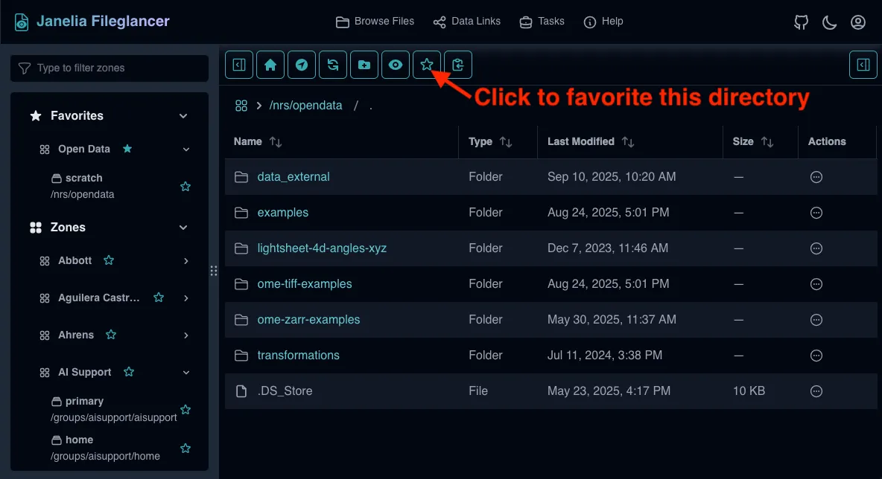Toggle dark mode with moon icon
The height and width of the screenshot is (479, 882).
click(x=830, y=22)
